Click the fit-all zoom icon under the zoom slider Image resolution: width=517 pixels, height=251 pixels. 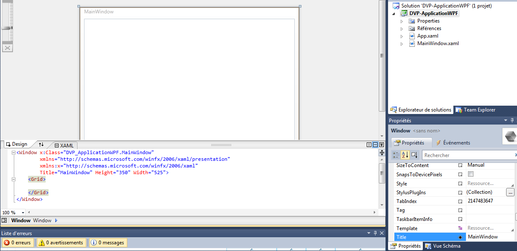point(8,48)
